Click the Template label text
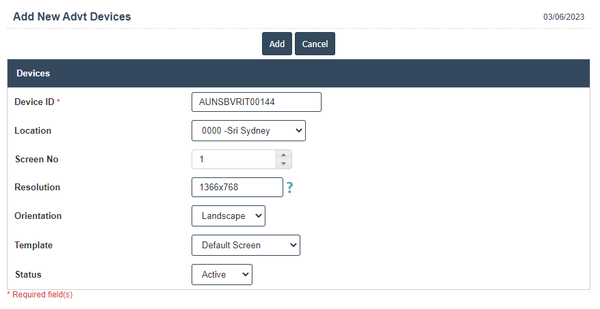 pyautogui.click(x=34, y=245)
